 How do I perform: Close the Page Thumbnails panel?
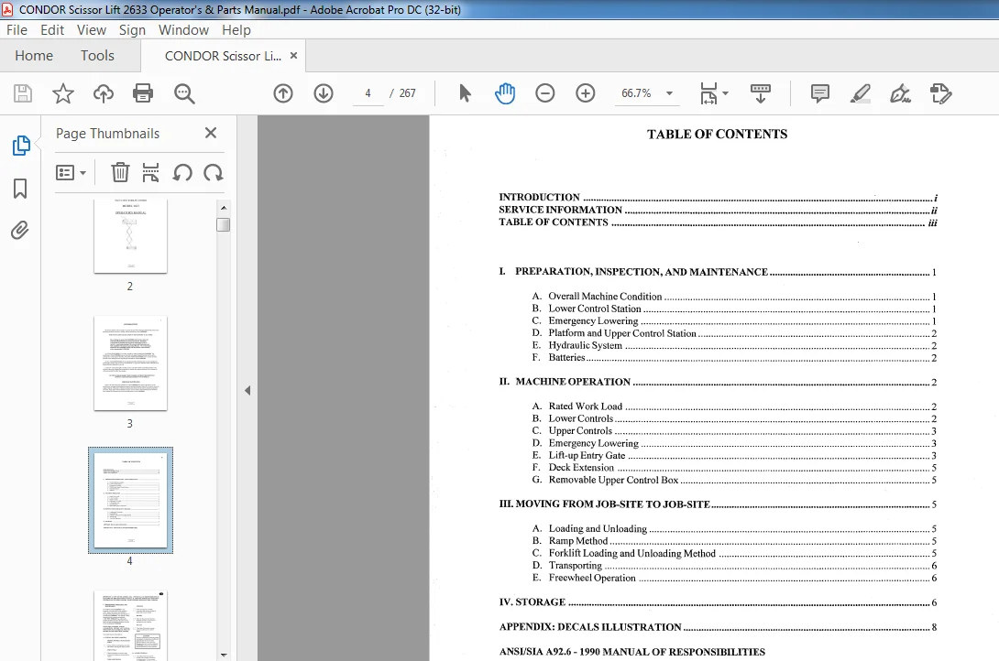coord(211,133)
